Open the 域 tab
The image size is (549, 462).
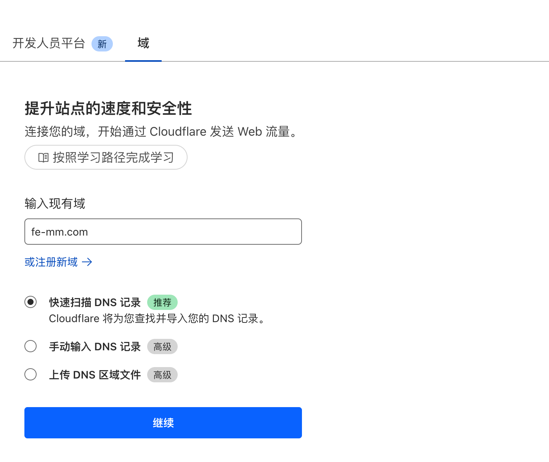click(x=143, y=43)
